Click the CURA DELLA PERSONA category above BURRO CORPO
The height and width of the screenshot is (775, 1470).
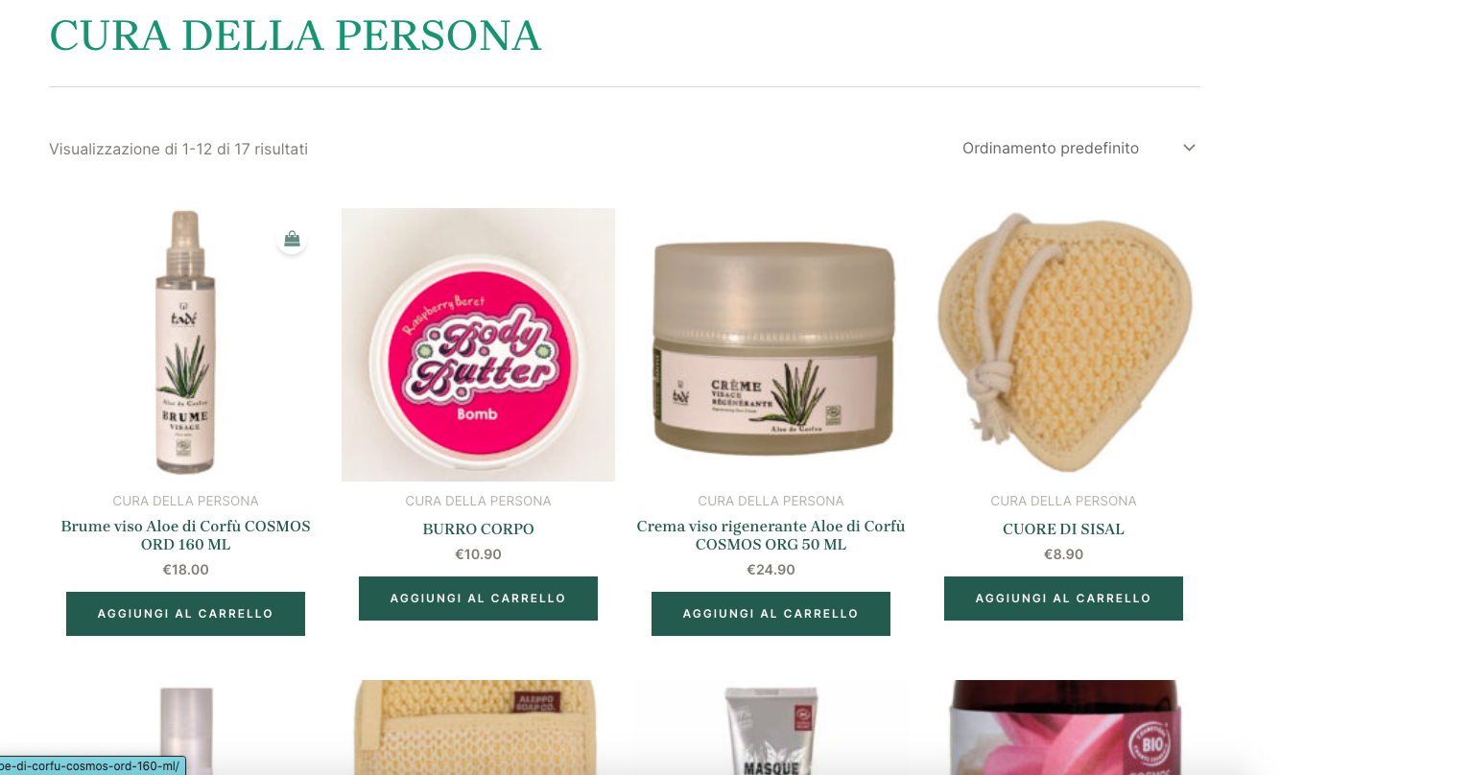click(x=478, y=501)
